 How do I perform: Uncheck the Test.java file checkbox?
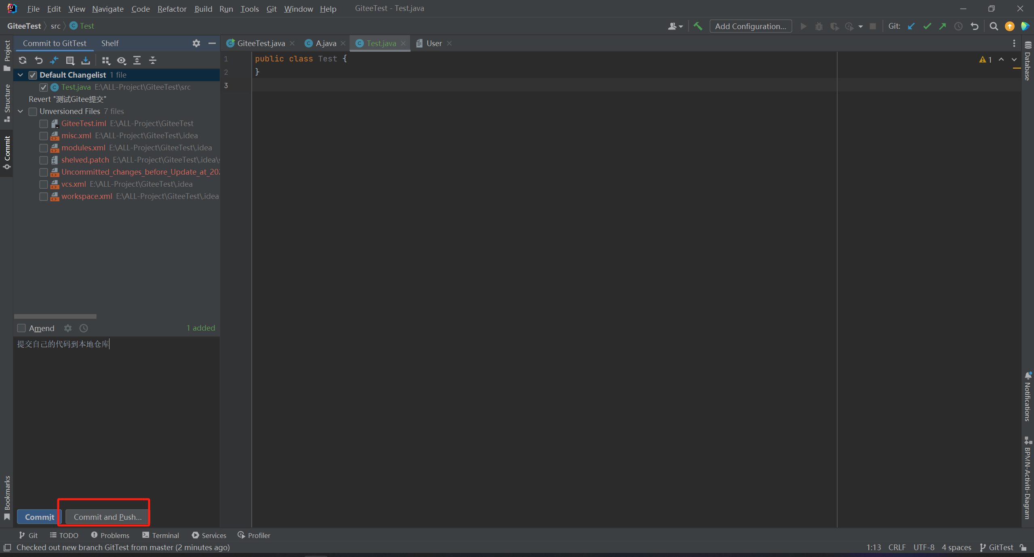[x=44, y=87]
